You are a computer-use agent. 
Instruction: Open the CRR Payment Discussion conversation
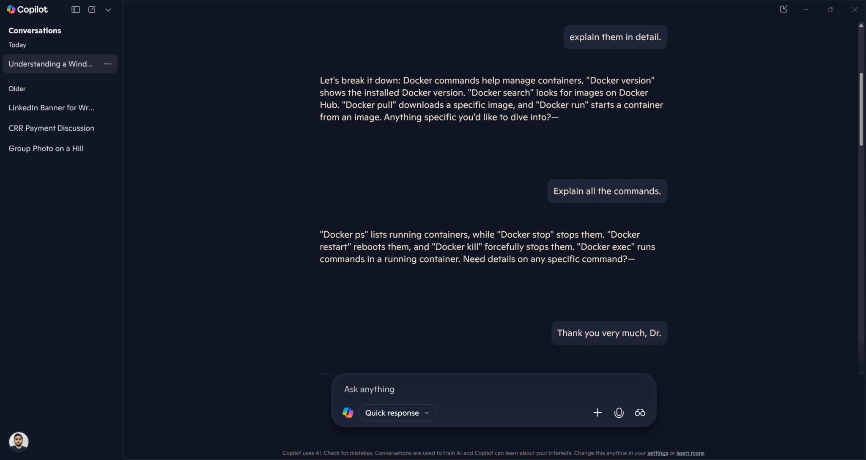[x=51, y=128]
